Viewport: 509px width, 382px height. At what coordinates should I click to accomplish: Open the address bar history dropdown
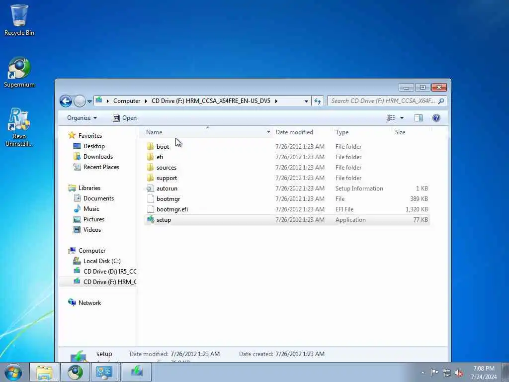[306, 101]
